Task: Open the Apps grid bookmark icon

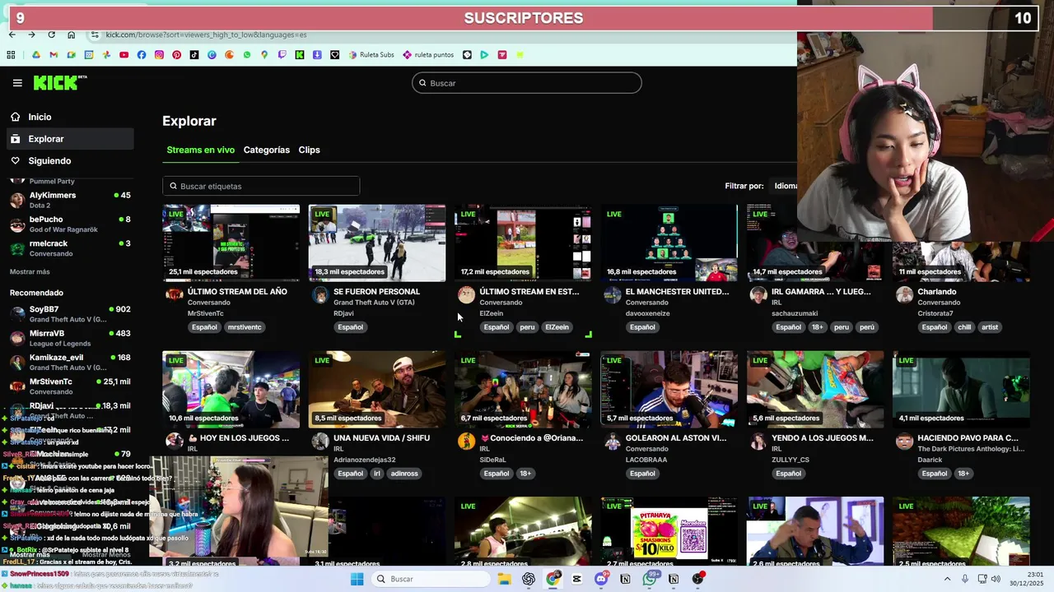Action: [11, 55]
